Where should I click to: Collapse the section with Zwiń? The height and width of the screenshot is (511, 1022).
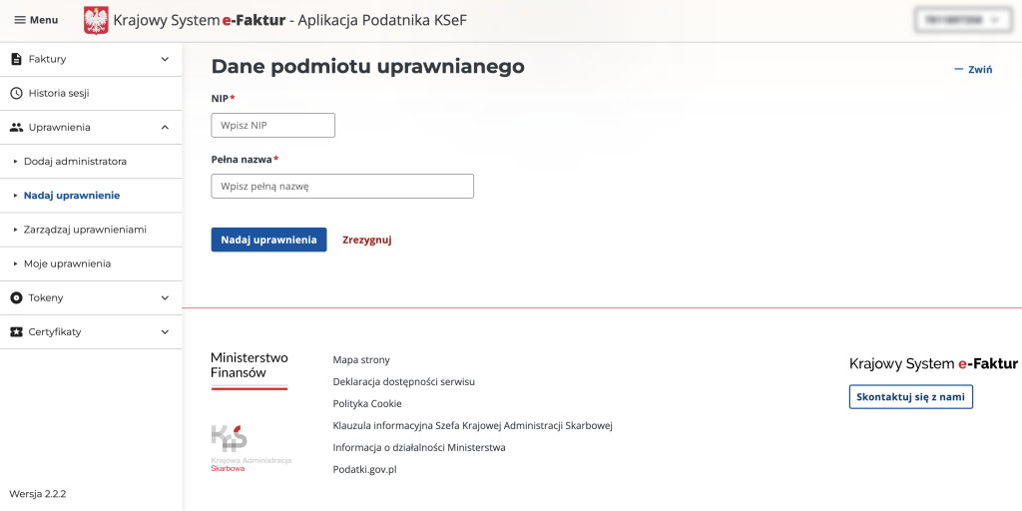[x=973, y=70]
